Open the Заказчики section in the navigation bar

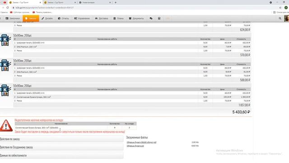(13, 19)
